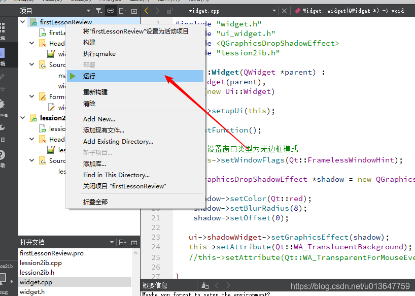
Task: Click line number 23 in gutter
Action: 156,237
